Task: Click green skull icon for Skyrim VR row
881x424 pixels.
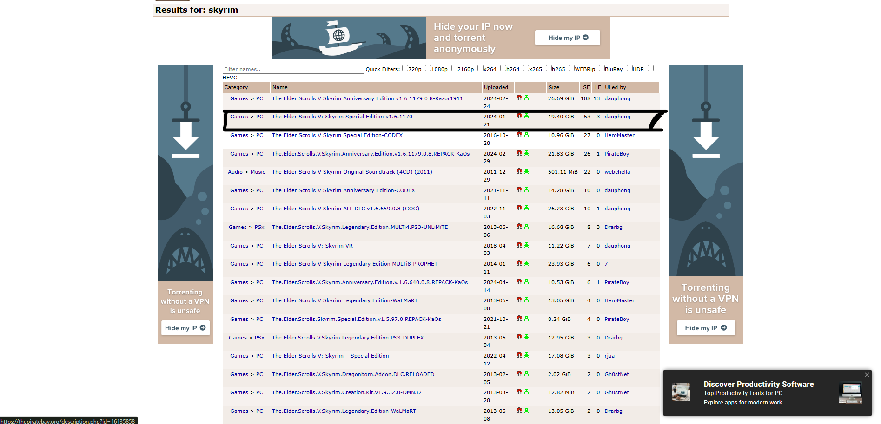Action: pyautogui.click(x=527, y=245)
